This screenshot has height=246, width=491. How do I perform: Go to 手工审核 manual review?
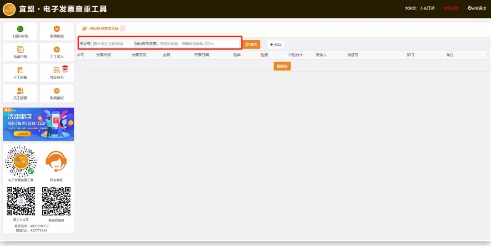20,73
